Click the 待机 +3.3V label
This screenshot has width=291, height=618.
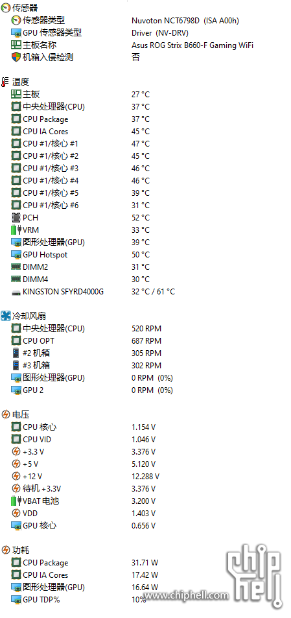click(41, 489)
